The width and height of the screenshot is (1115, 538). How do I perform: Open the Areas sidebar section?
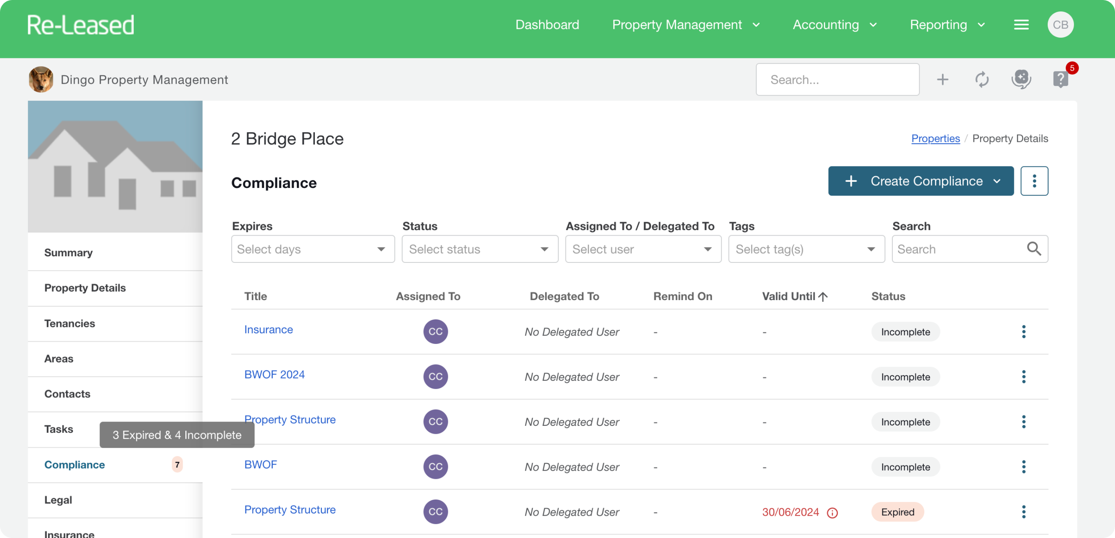tap(115, 359)
